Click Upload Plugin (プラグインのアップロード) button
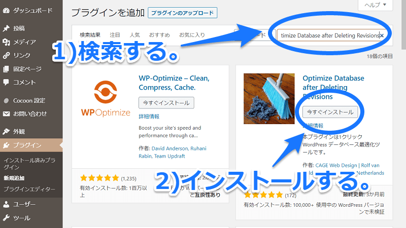The height and width of the screenshot is (228, 406). coord(182,13)
